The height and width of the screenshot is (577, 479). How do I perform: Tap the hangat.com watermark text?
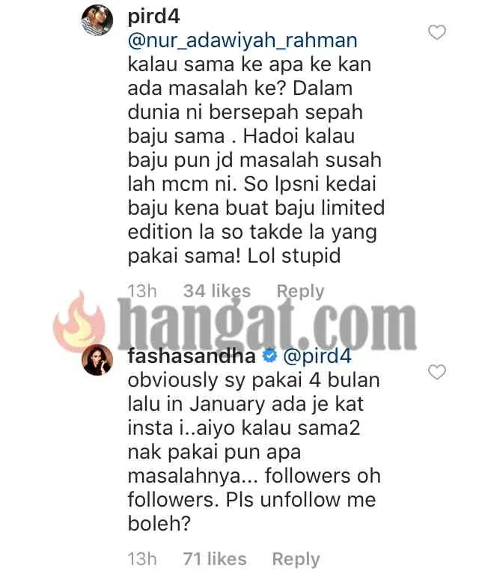pos(267,324)
